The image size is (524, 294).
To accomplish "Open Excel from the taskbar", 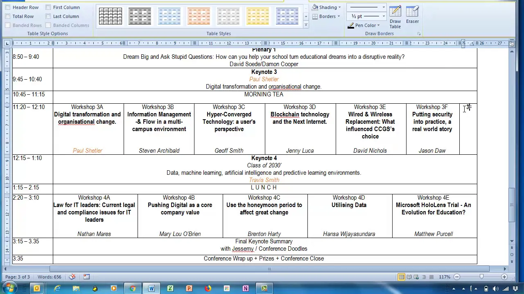I will click(170, 289).
